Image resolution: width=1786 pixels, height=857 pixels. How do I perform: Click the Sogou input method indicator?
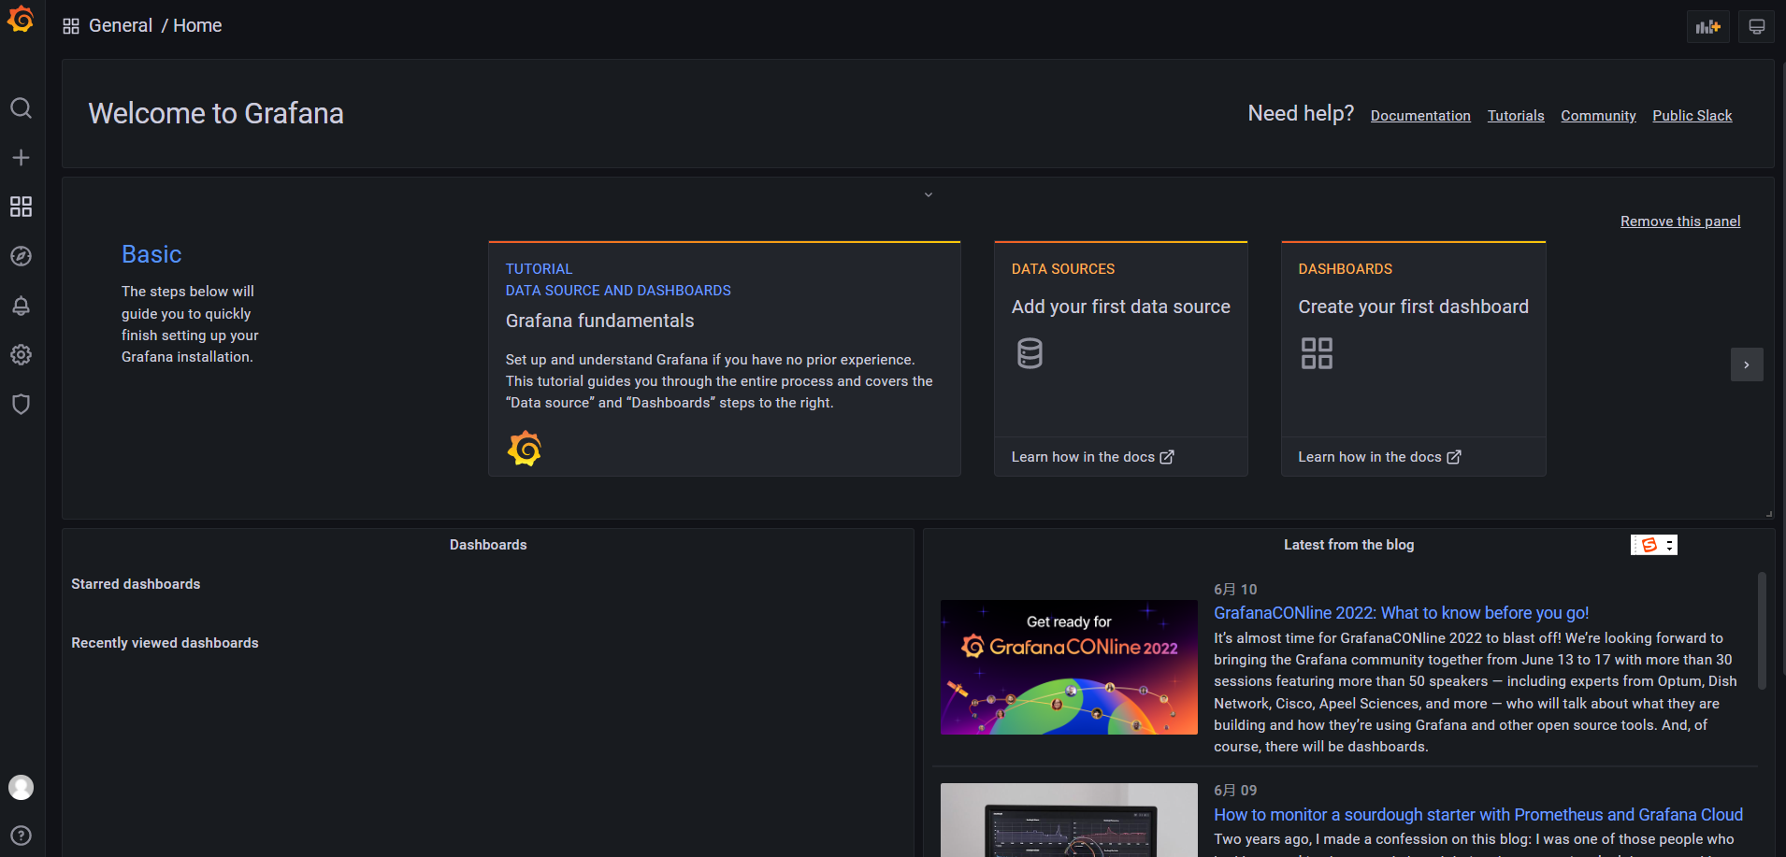coord(1654,545)
